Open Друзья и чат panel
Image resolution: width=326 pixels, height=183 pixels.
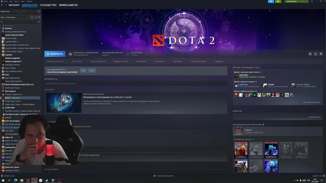point(318,176)
